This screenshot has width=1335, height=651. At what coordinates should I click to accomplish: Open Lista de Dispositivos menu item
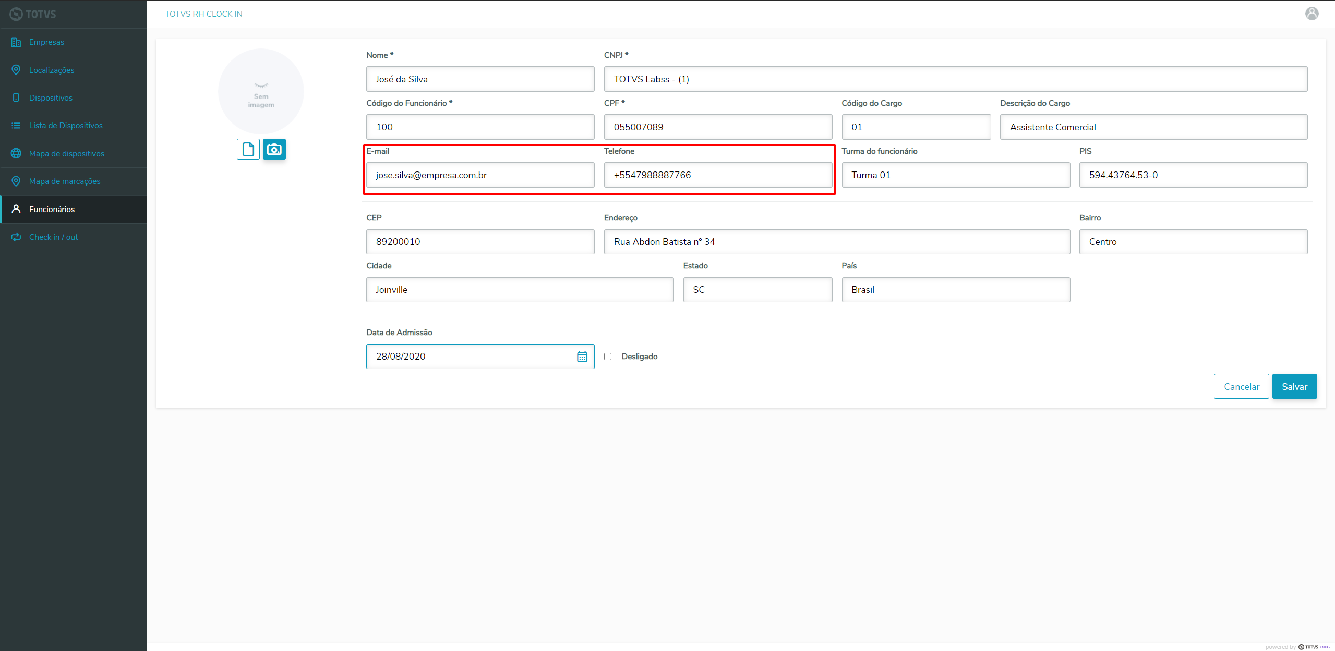[66, 126]
